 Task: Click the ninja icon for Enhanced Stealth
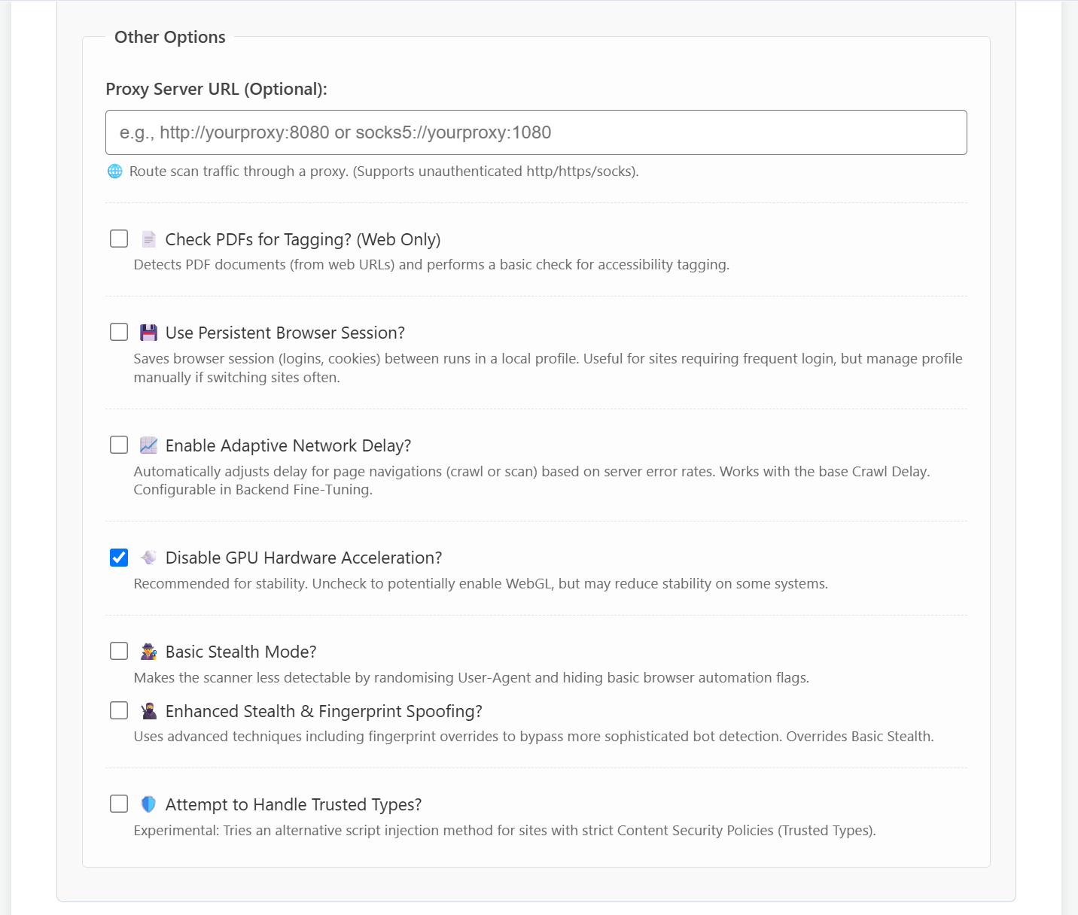[149, 711]
